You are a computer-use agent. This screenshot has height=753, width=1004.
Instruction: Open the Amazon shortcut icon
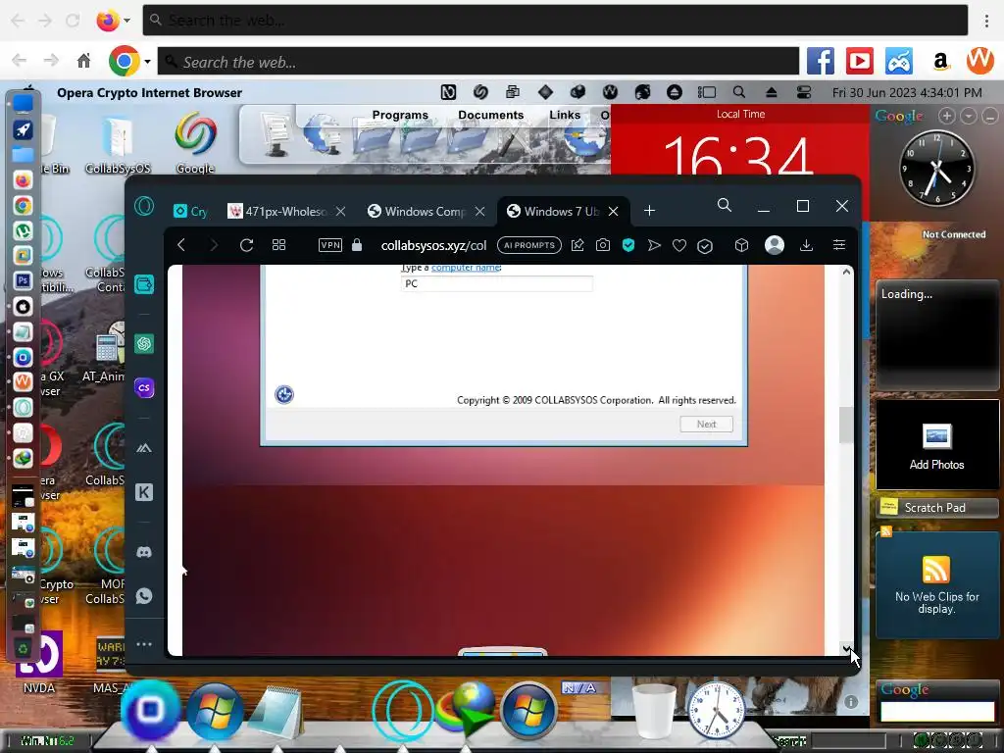click(x=940, y=62)
